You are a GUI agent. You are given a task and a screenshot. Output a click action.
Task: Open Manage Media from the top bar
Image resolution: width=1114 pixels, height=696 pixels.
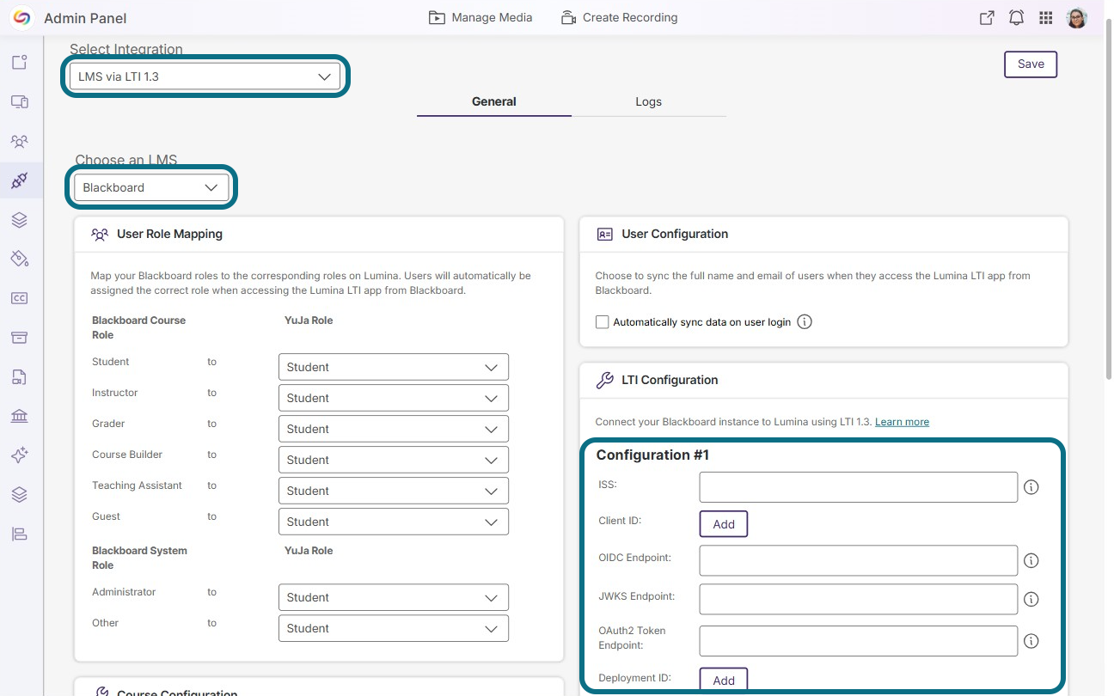pyautogui.click(x=480, y=17)
